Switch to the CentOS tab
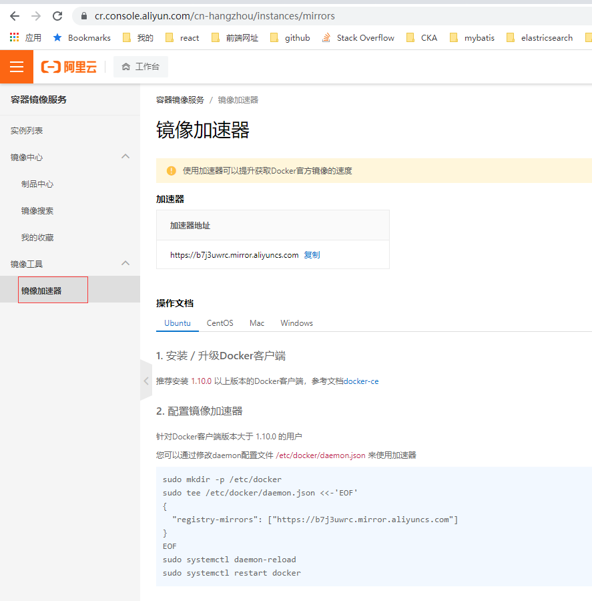The height and width of the screenshot is (601, 592). pos(220,323)
